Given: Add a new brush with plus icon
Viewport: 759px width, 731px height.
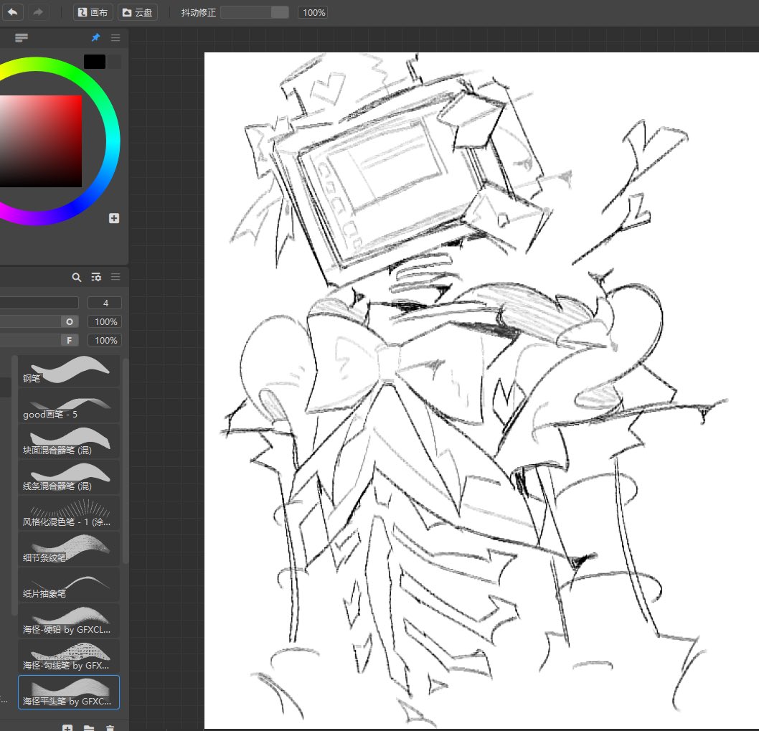Looking at the screenshot, I should coord(67,727).
